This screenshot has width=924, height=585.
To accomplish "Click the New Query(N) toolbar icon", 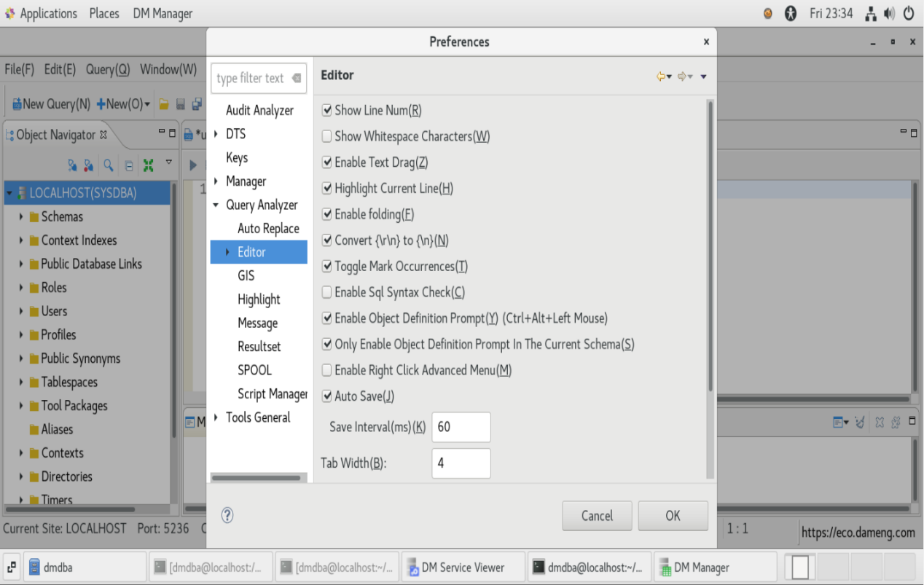I will point(16,104).
